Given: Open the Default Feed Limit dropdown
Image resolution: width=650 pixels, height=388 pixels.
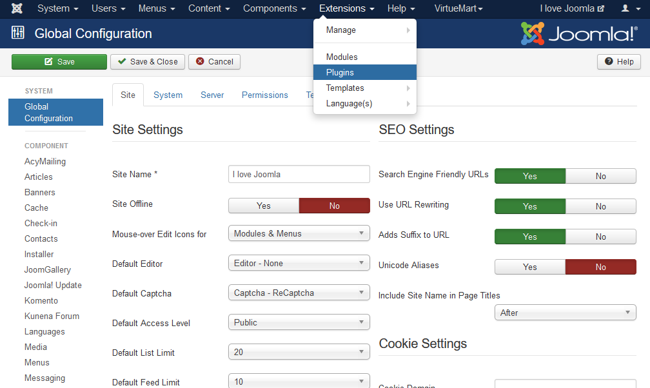Looking at the screenshot, I should [299, 382].
